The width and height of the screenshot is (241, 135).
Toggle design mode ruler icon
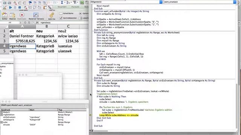pos(5,7)
